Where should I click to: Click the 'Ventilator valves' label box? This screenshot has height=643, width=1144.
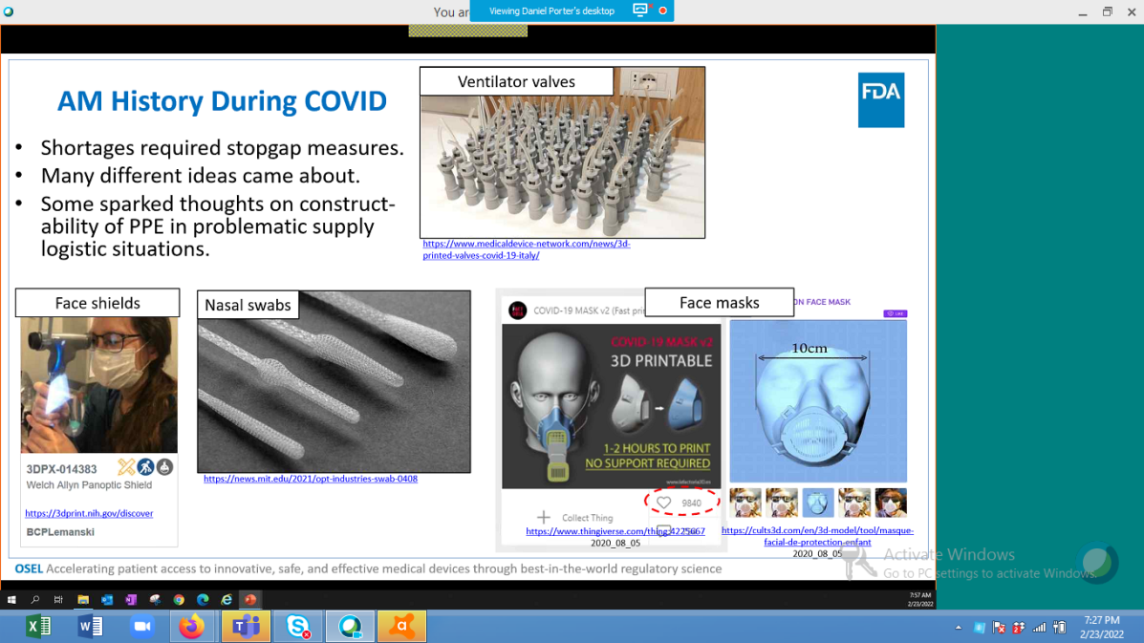pos(516,81)
